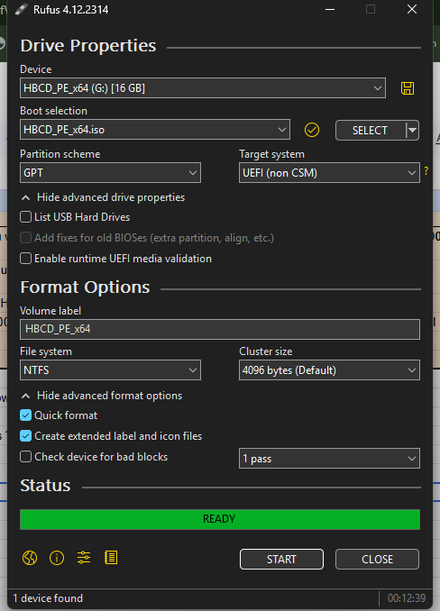Open the SELECT button split arrow

[x=412, y=130]
